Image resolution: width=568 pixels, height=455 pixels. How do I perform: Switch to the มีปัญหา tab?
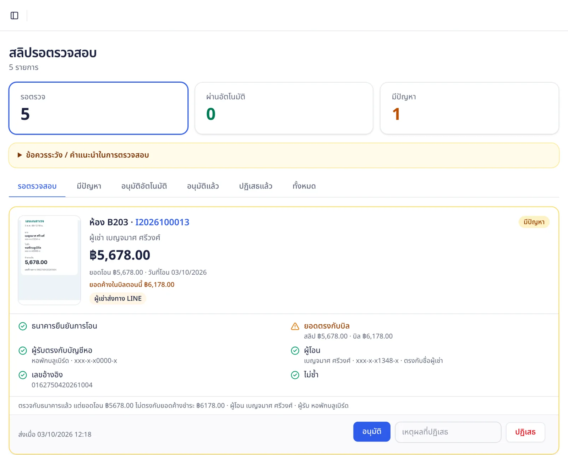[x=89, y=186]
